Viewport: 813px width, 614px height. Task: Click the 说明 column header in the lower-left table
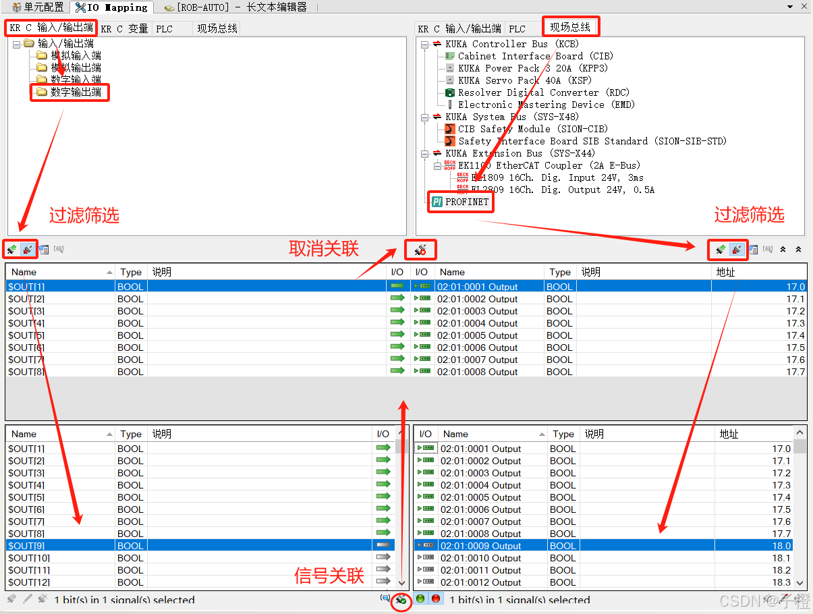[260, 434]
